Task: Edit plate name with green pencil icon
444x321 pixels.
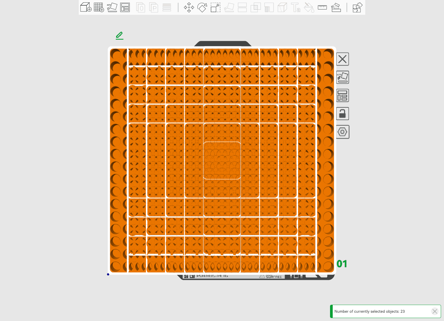Action: 120,36
